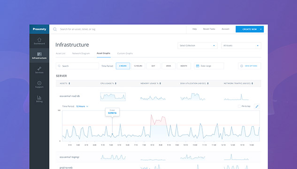Switch to the Custom Graphs tab
Screen dimensions: 297x169
tap(125, 54)
